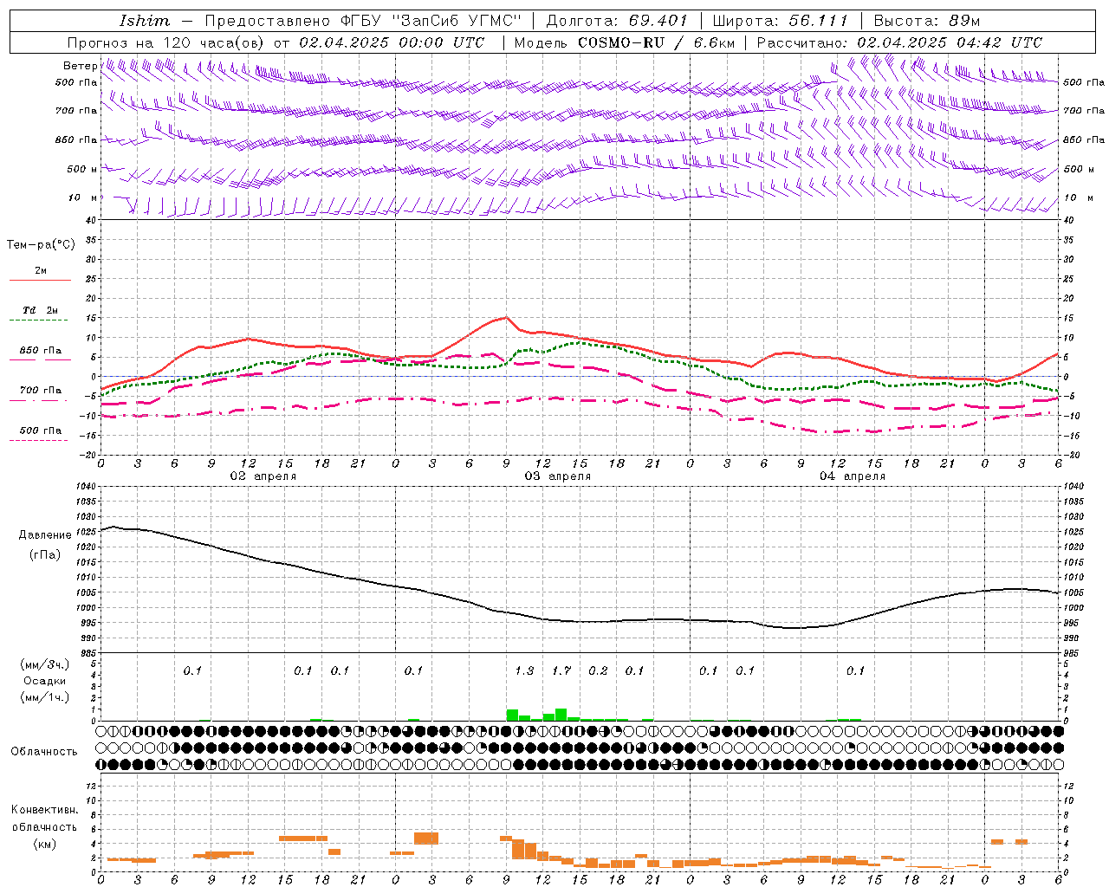This screenshot has height=887, width=1109.
Task: Click the "500 гПа" temperature legend entry
Action: 41,431
